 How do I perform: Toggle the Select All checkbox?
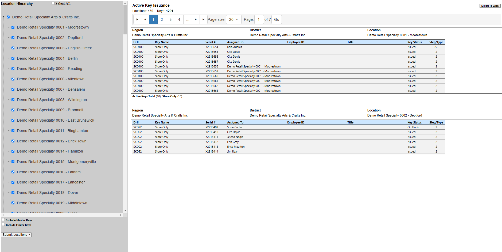click(x=53, y=3)
